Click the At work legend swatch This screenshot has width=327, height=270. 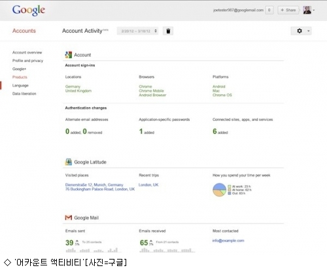230,186
